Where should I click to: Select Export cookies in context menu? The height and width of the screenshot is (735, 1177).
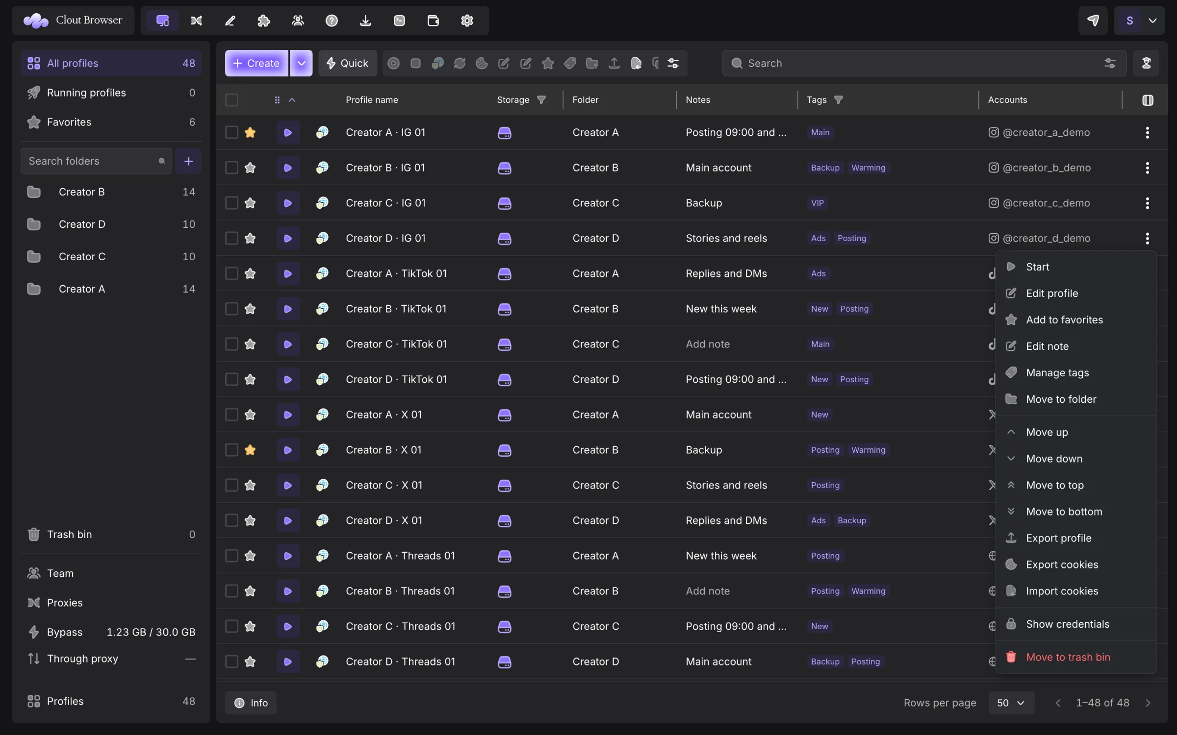pos(1076,564)
